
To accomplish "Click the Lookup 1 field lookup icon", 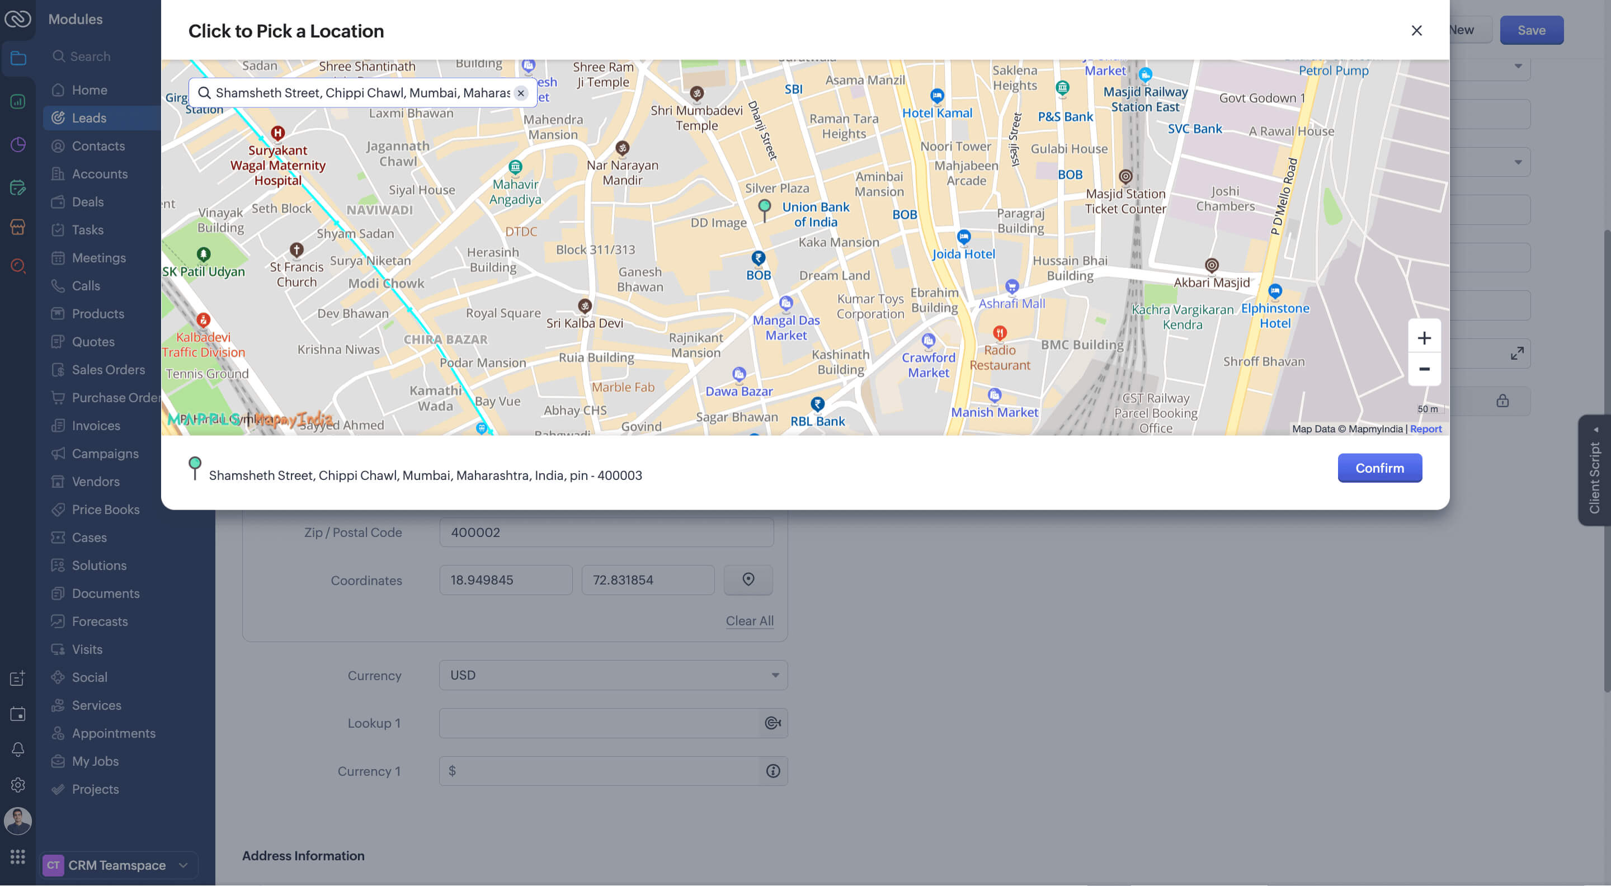I will [772, 723].
